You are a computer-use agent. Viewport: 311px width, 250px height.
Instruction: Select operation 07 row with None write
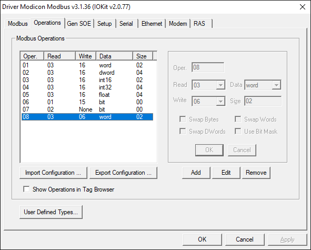pos(87,109)
